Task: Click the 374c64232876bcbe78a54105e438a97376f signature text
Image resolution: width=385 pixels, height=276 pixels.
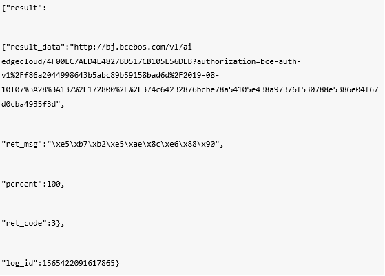Action: pyautogui.click(x=220, y=89)
